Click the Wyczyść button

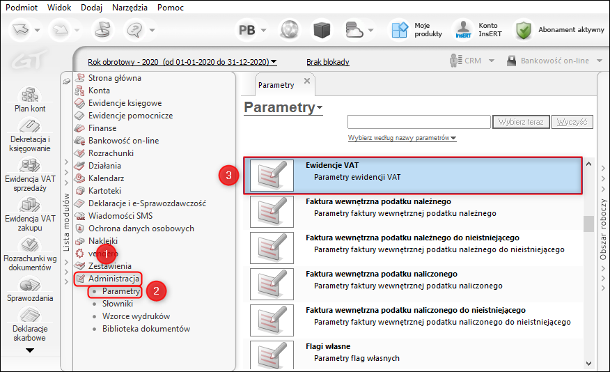572,122
